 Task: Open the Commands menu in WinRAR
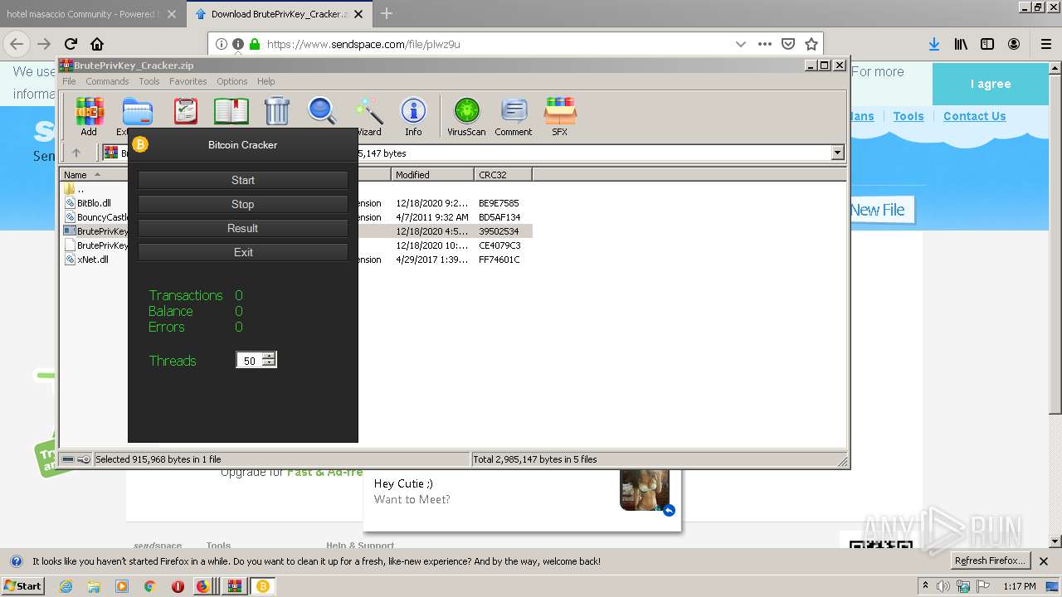coord(107,81)
